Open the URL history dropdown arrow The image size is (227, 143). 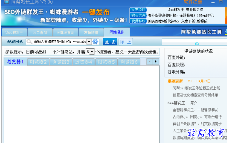click(x=89, y=42)
